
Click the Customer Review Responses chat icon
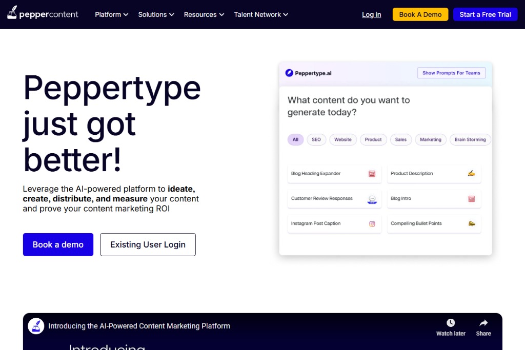click(x=371, y=199)
